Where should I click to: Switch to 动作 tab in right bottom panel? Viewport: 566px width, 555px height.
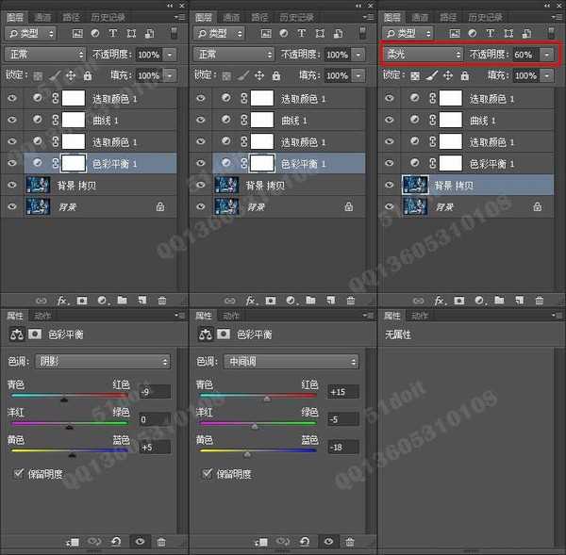click(420, 316)
